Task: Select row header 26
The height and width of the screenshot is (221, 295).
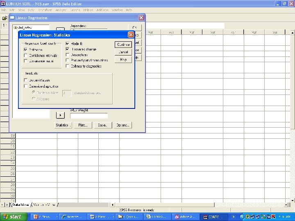Action: (x=8, y=174)
